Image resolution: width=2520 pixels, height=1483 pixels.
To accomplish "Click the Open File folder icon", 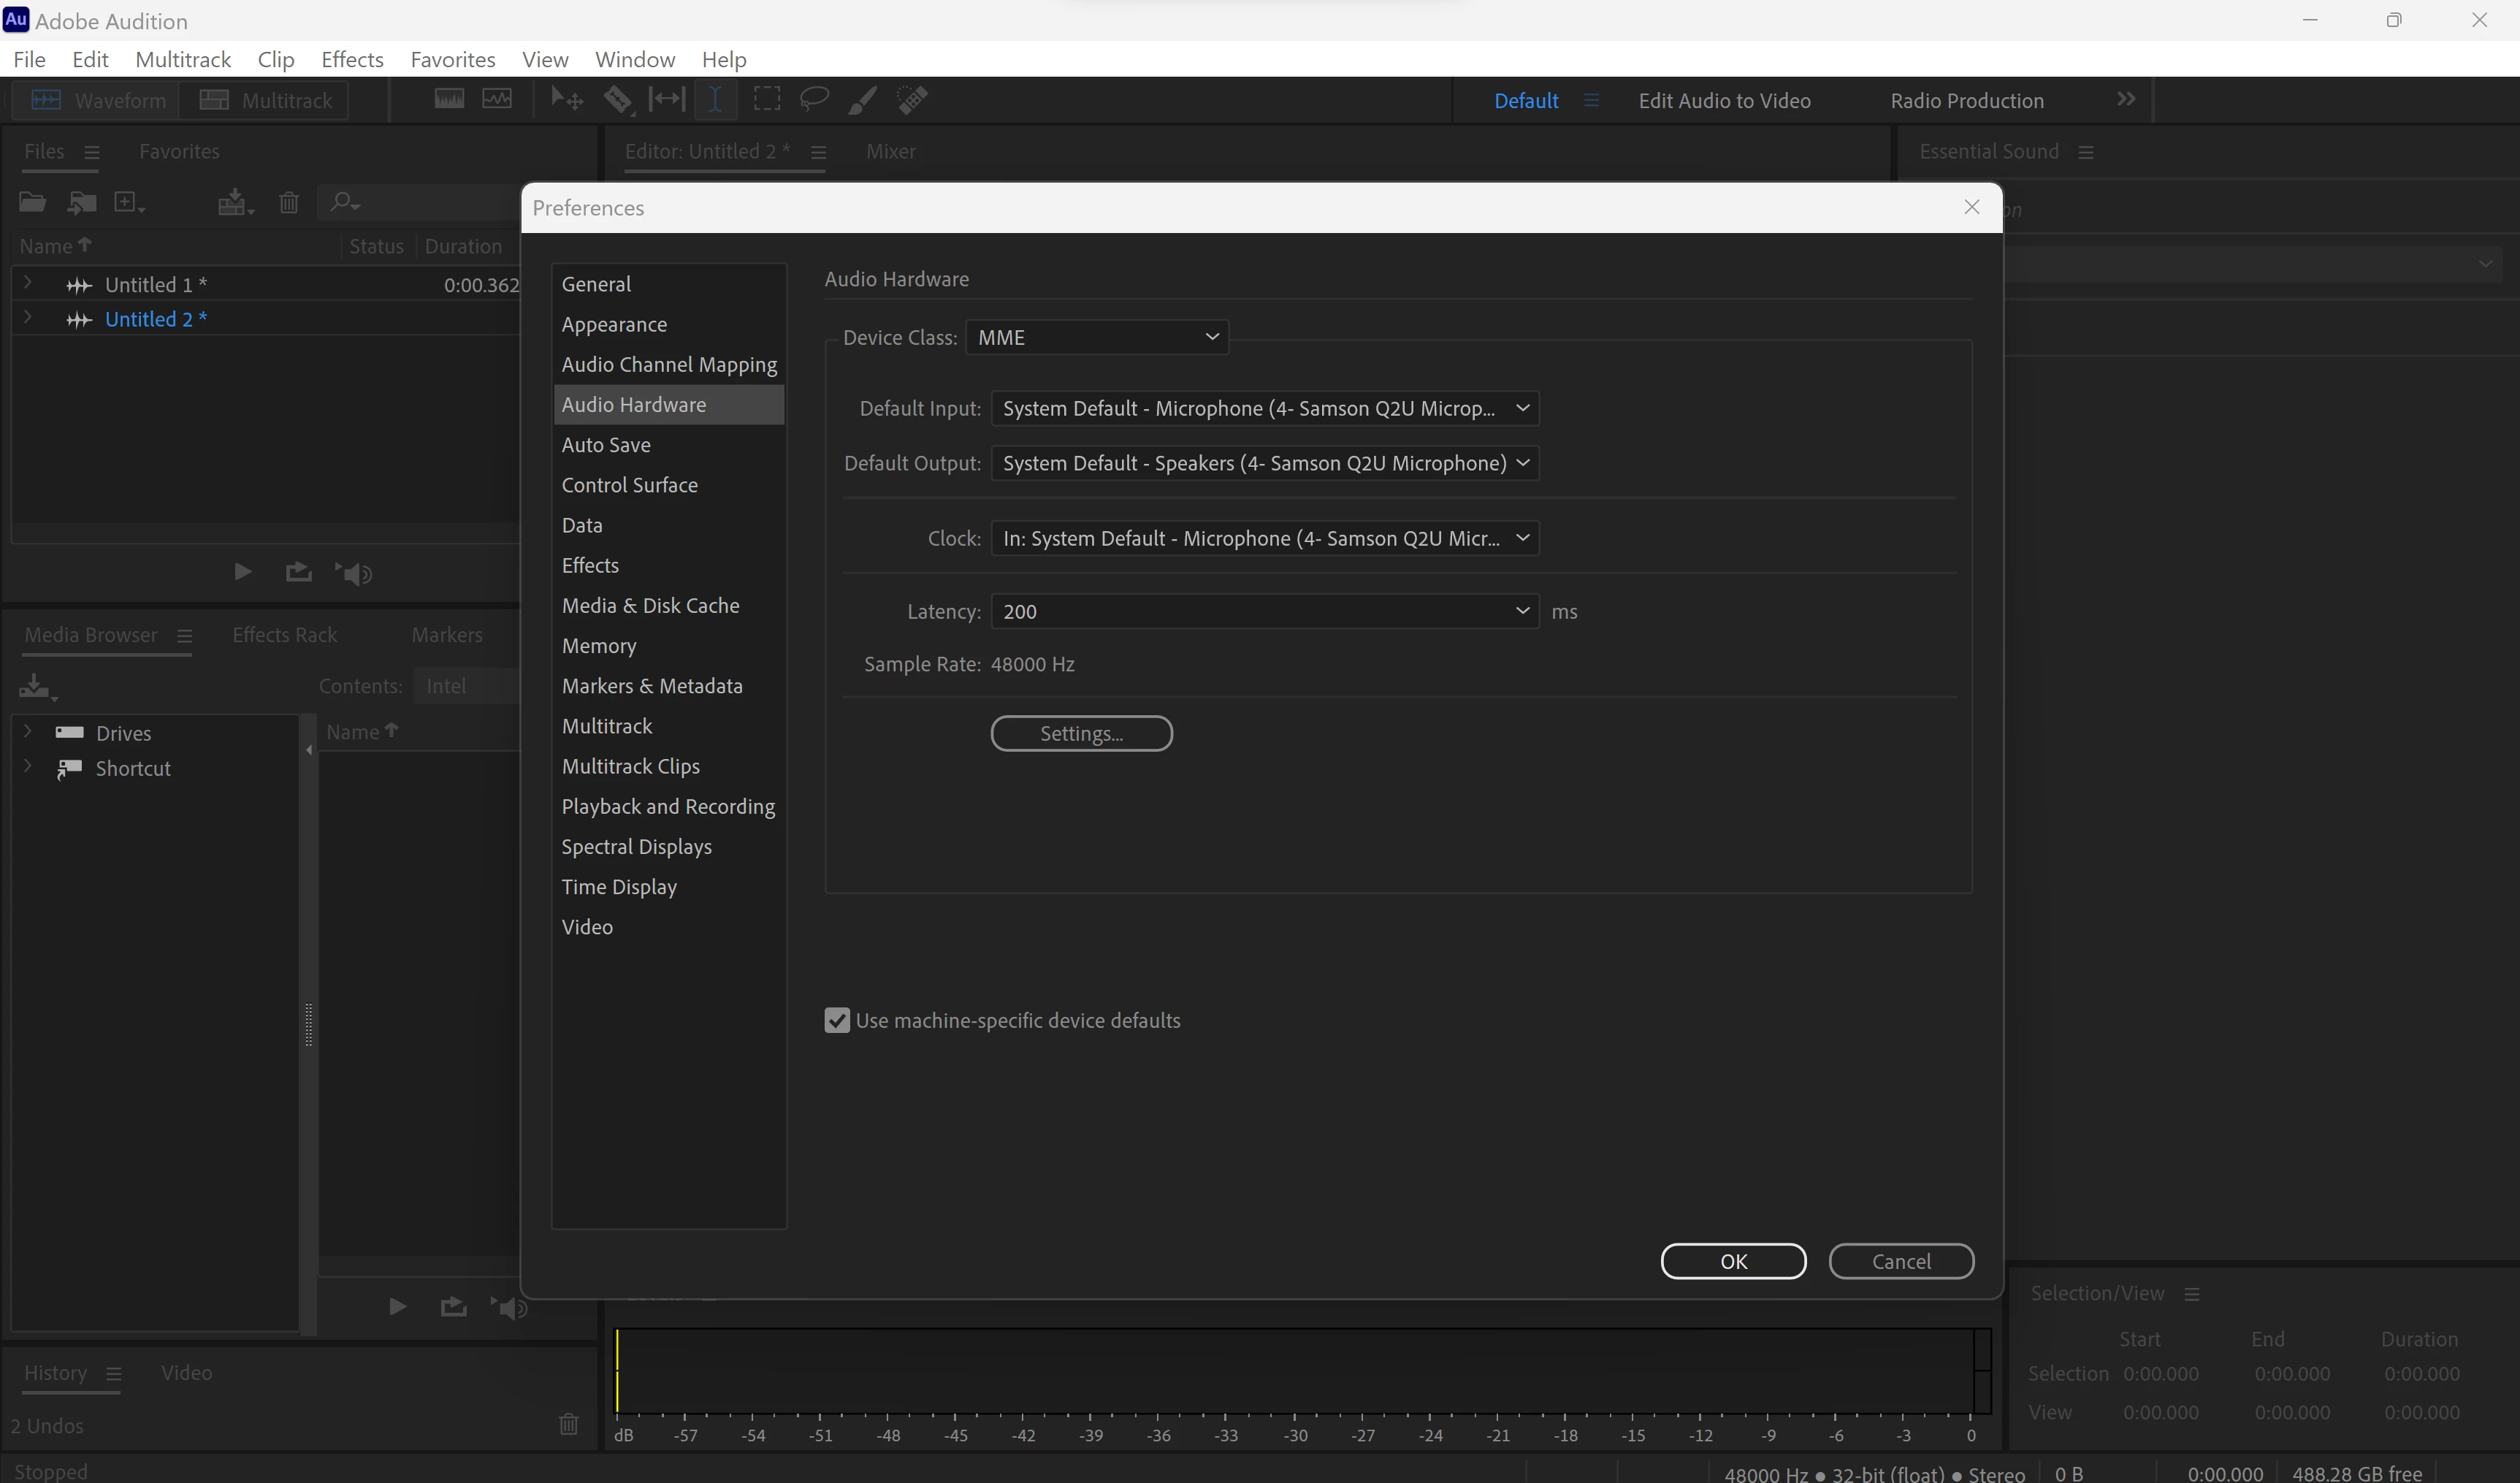I will coord(32,203).
